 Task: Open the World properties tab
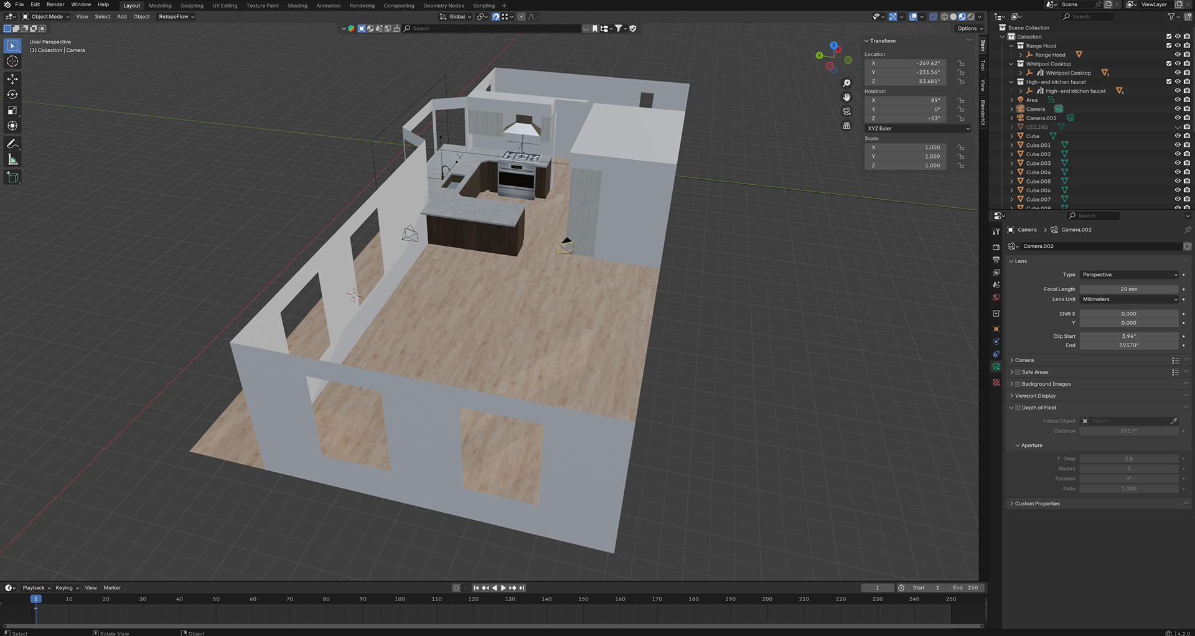[996, 297]
